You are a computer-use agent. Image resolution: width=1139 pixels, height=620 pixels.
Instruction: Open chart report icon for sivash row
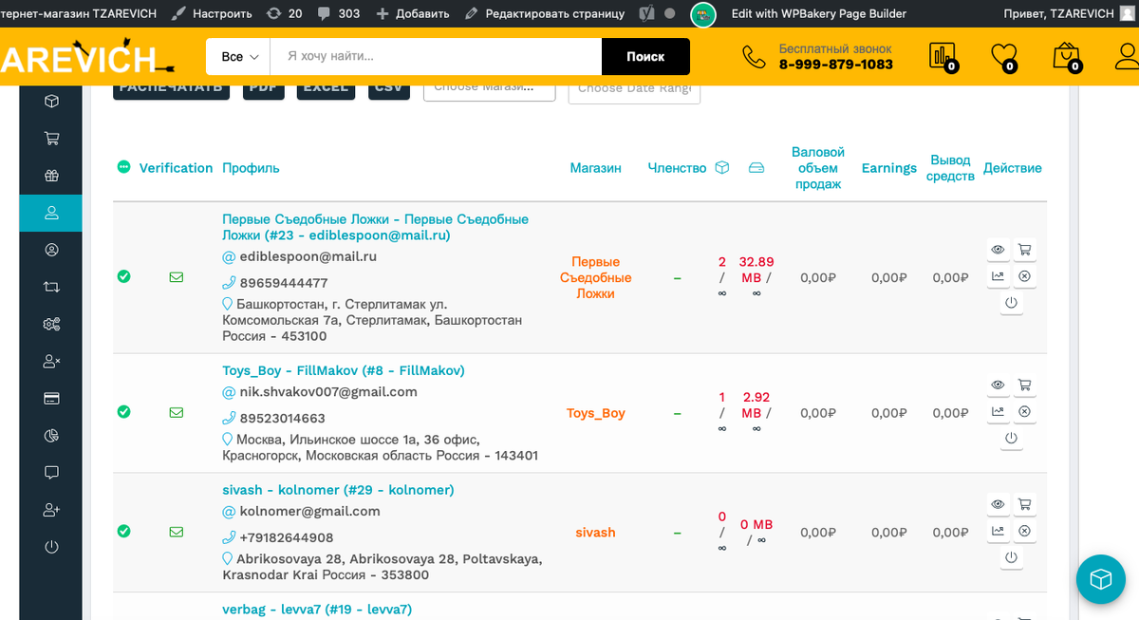pos(998,531)
